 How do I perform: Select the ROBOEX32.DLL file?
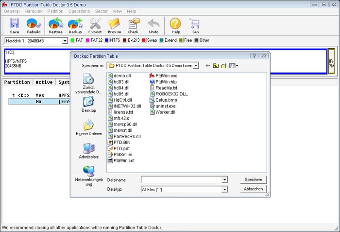coord(169,94)
